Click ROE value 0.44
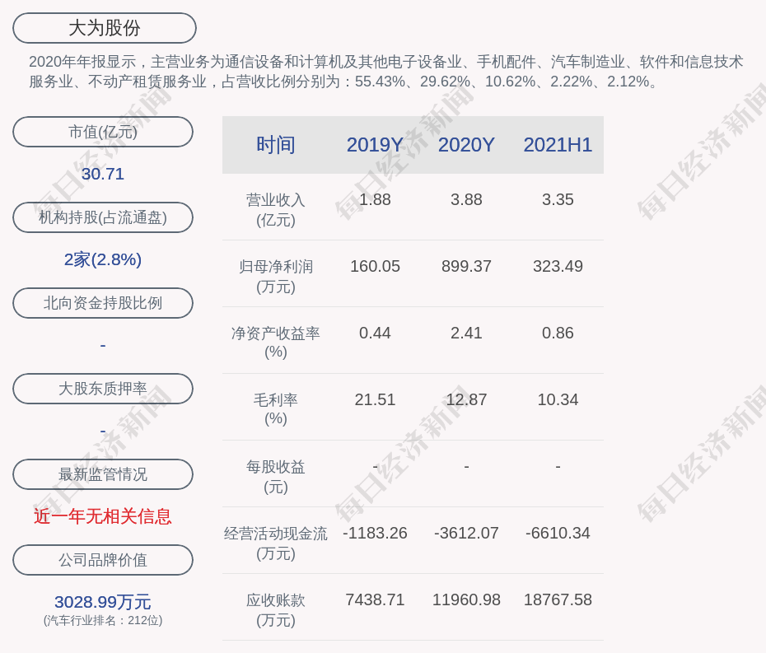 click(x=375, y=333)
